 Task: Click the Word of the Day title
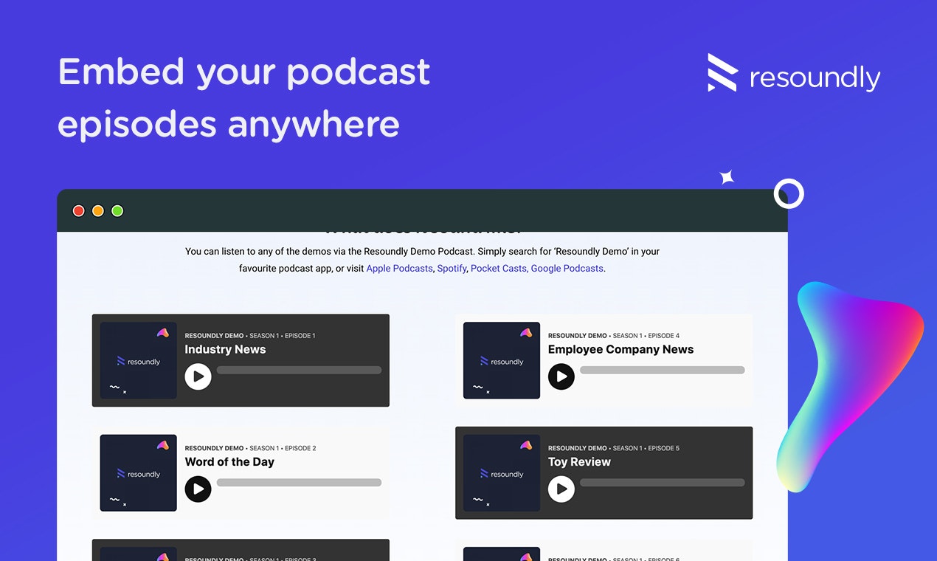point(229,462)
